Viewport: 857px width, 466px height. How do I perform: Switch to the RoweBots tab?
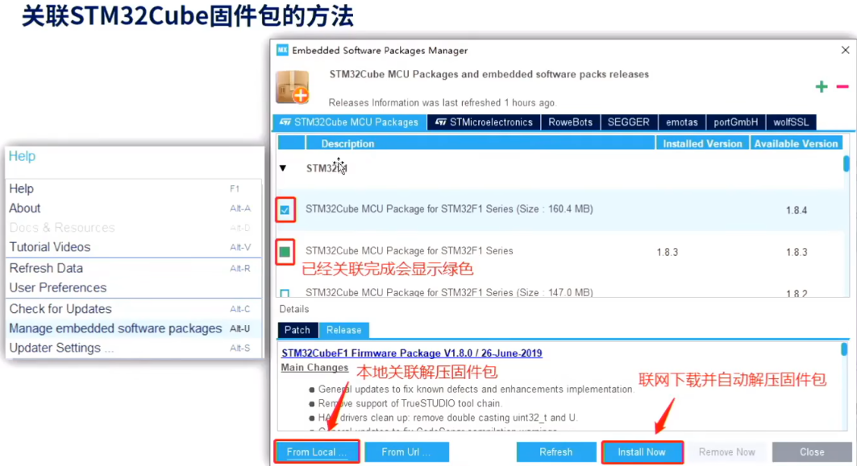570,122
